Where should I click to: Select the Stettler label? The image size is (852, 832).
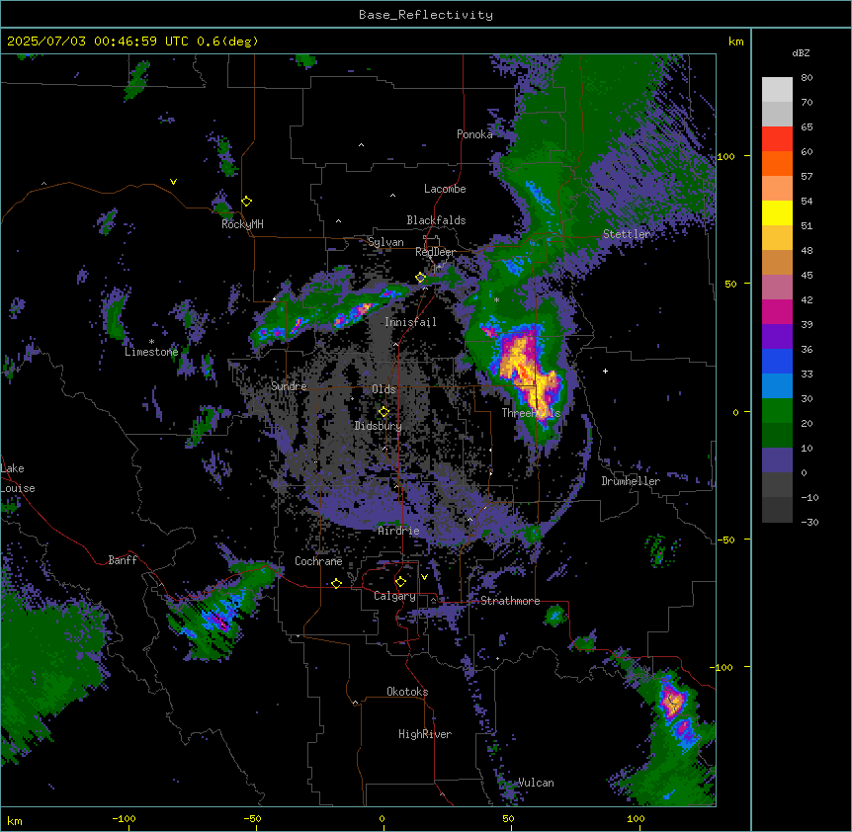click(627, 234)
